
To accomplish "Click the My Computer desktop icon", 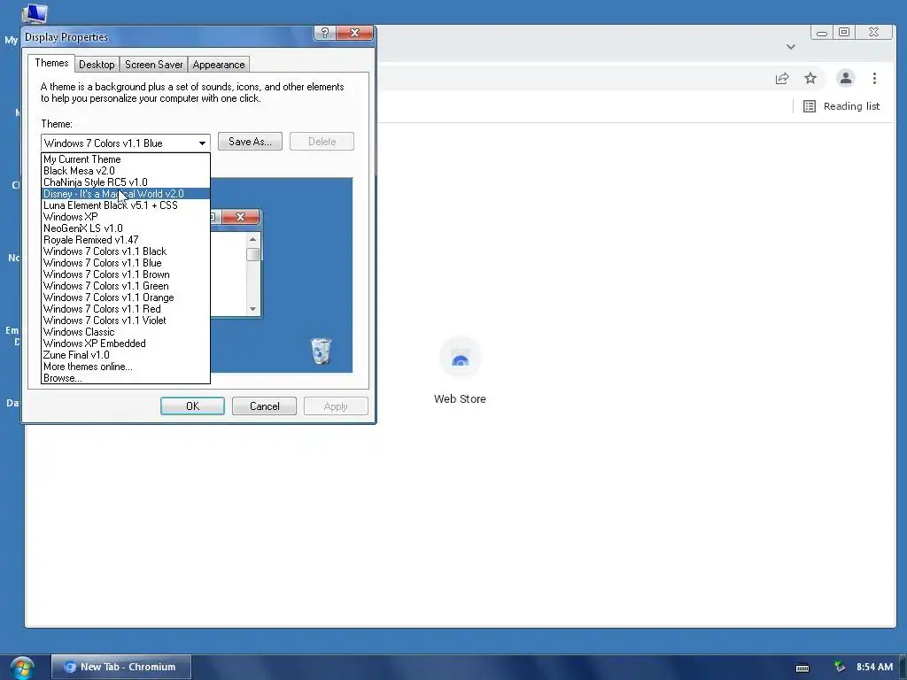I will coord(34,12).
